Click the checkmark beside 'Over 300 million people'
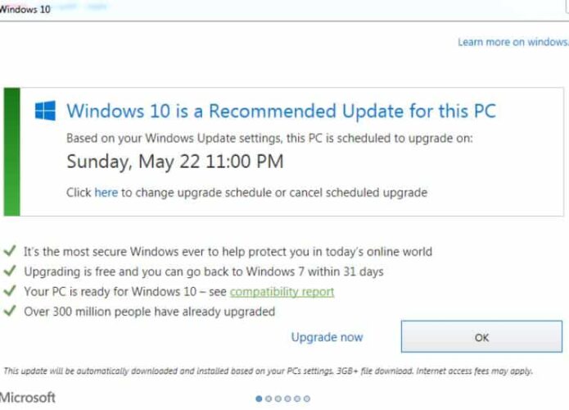This screenshot has height=410, width=569. (x=10, y=311)
